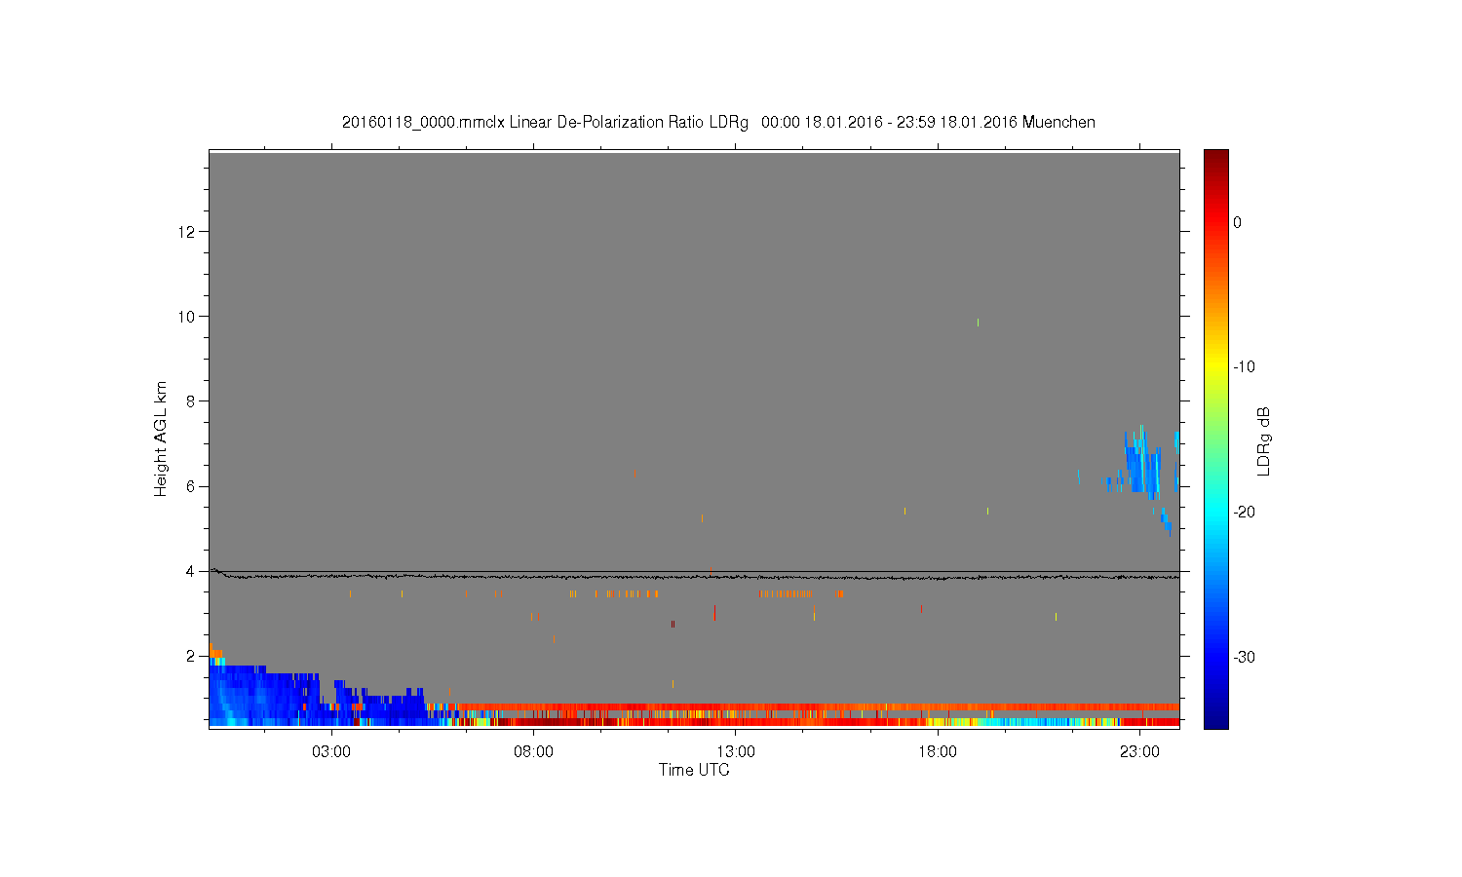Select the height axis tick label 4

(x=192, y=571)
